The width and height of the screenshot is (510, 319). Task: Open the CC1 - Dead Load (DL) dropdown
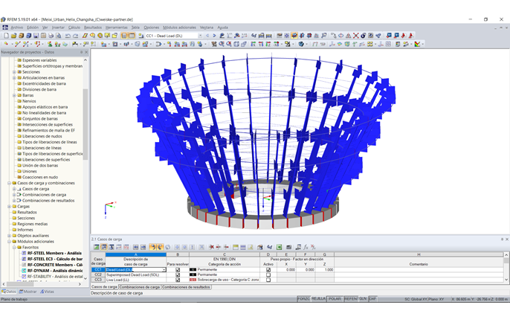point(200,36)
